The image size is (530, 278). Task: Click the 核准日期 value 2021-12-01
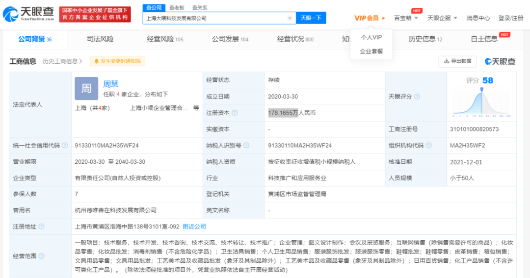(x=466, y=162)
